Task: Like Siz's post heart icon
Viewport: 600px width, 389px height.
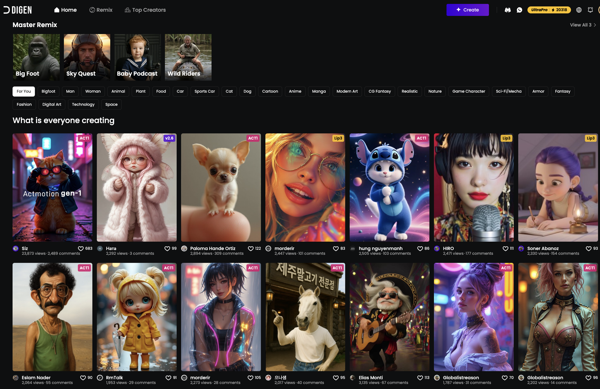Action: tap(81, 248)
